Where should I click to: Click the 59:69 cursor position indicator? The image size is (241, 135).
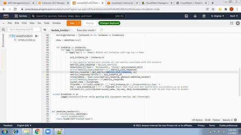pos(207,120)
